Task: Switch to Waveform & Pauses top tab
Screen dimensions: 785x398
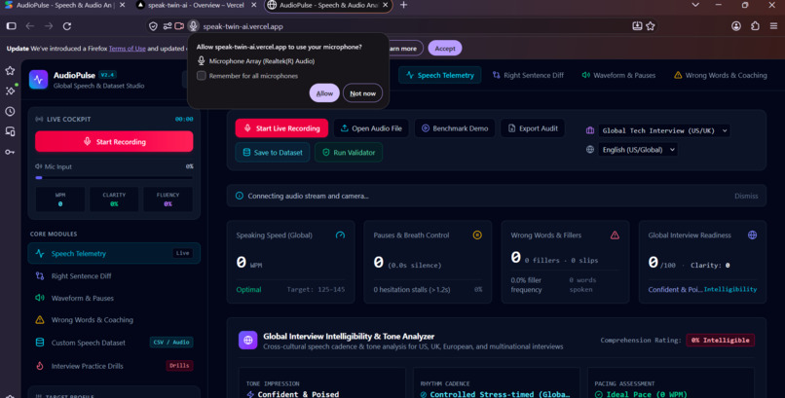Action: pos(618,75)
